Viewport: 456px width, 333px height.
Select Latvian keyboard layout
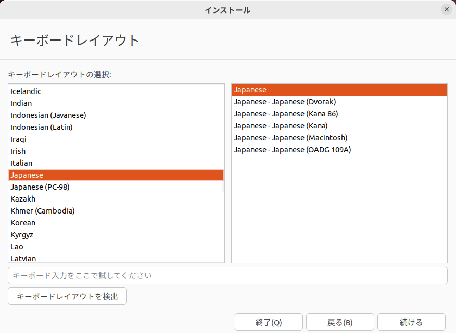click(116, 258)
